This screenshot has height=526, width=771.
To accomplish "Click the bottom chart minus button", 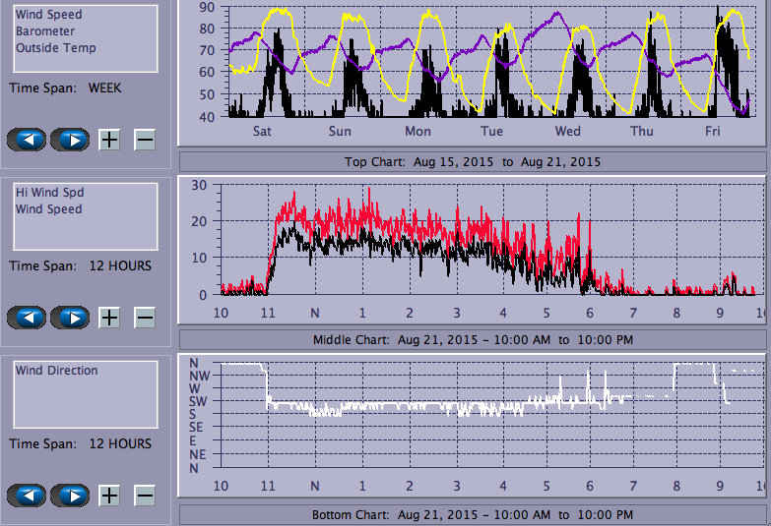I will 145,496.
